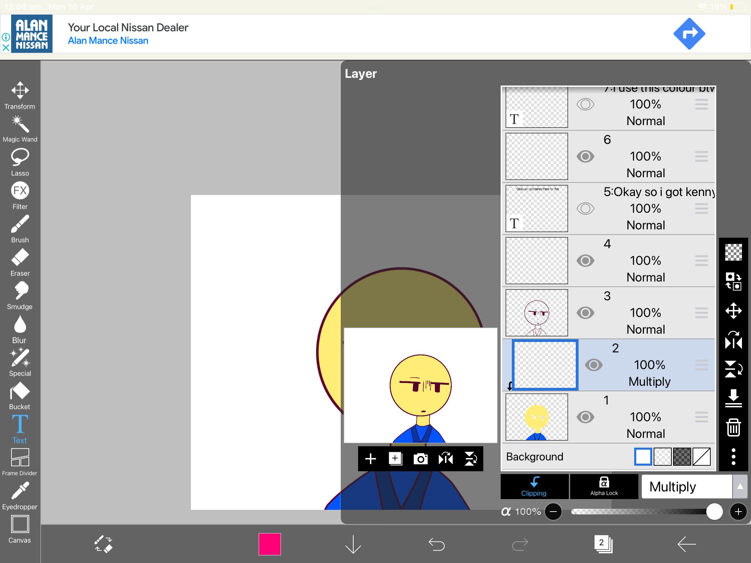Select the Frame Divider tool
Viewport: 751px width, 563px height.
tap(20, 463)
